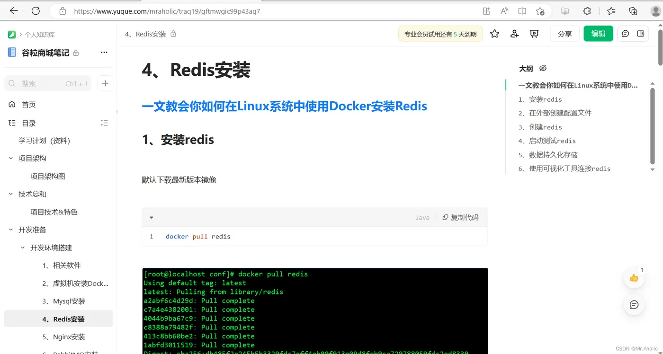The image size is (663, 354).
Task: Collapse the 项目架构 tree node
Action: pos(11,158)
